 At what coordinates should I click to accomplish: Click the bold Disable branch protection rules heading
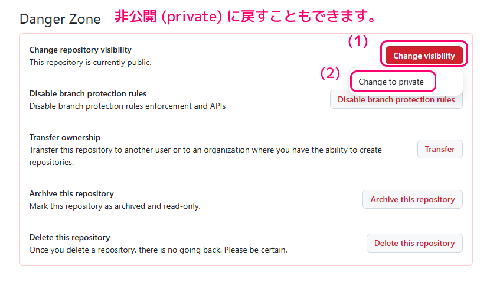tap(88, 93)
